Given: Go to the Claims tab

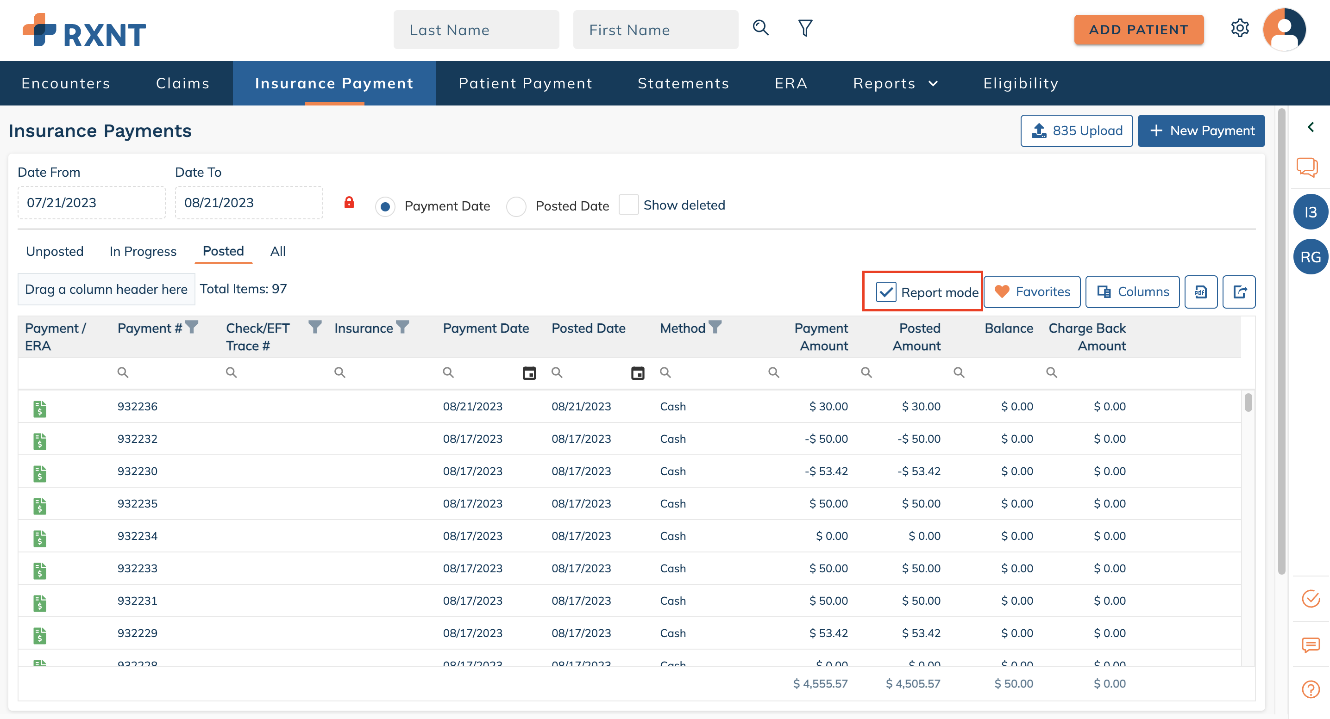Looking at the screenshot, I should point(183,83).
